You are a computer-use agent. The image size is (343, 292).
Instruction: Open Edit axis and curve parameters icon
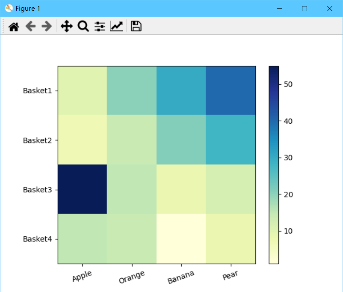pos(116,26)
